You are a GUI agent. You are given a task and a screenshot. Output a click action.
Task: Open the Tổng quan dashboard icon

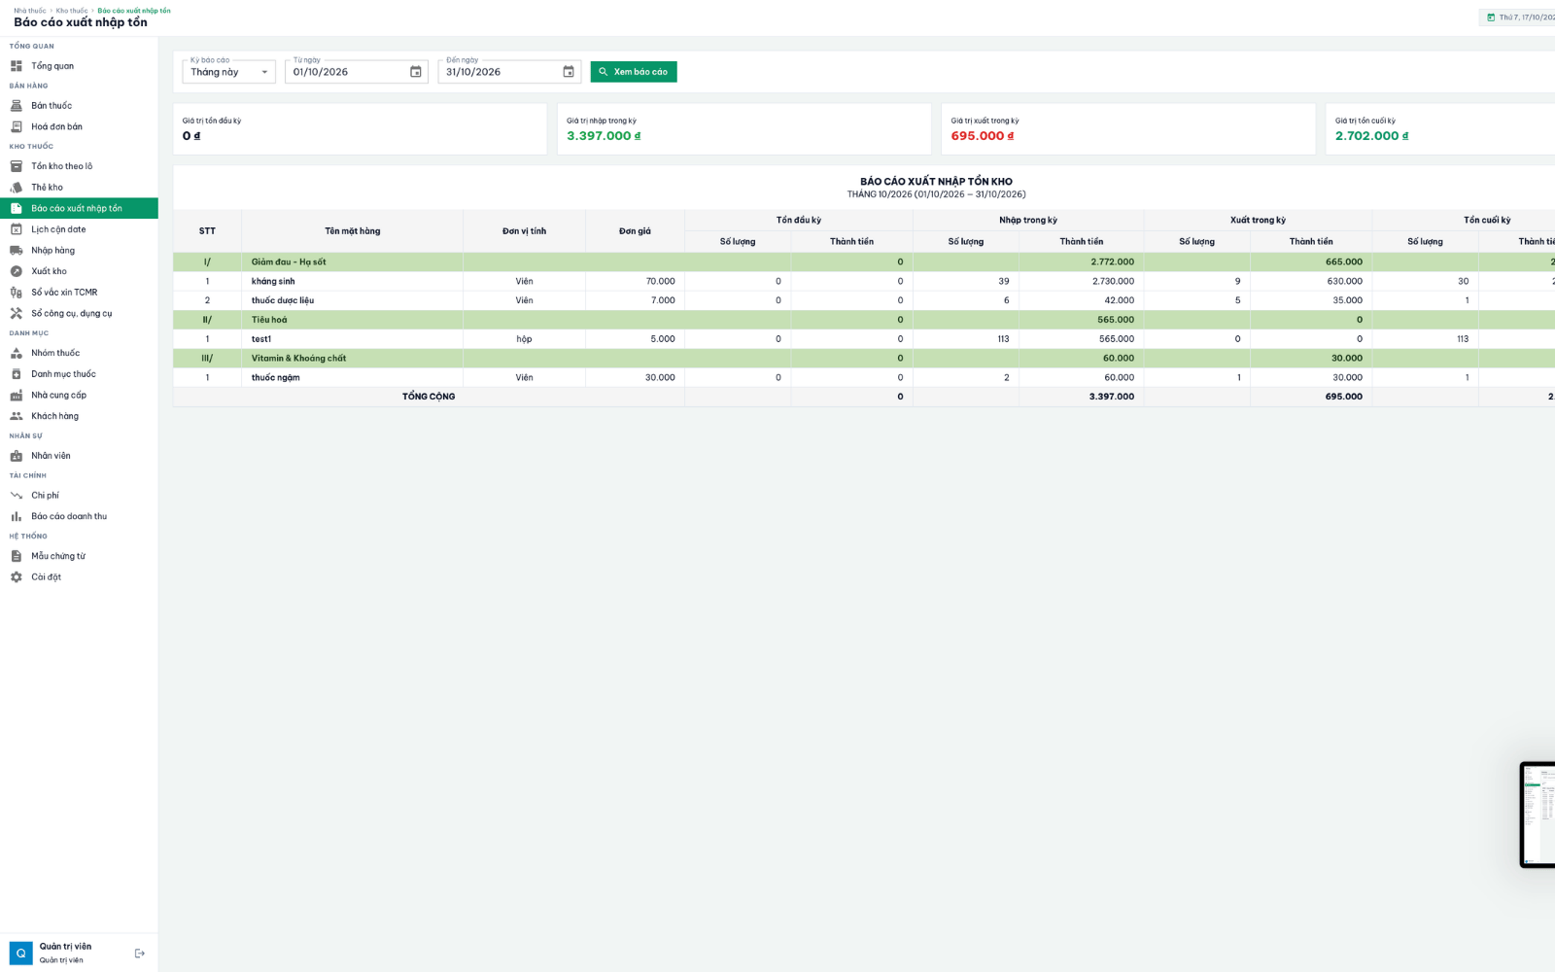click(x=16, y=66)
